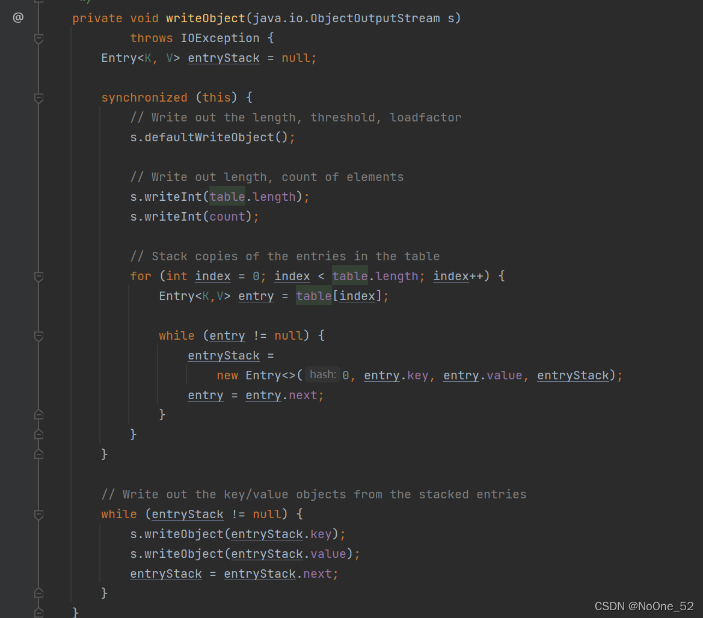The width and height of the screenshot is (703, 618).
Task: Click the this keyword in synchronized block
Action: coord(216,98)
